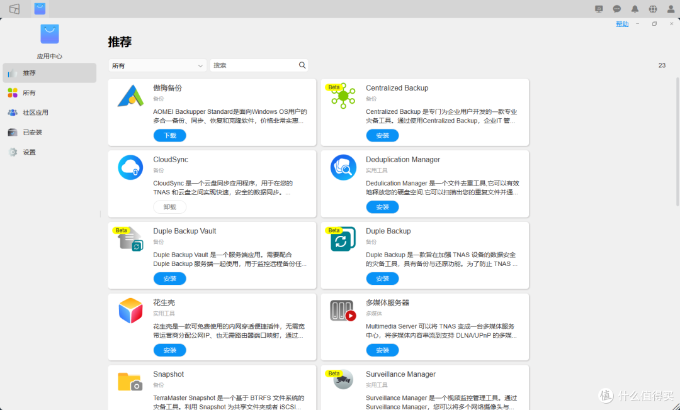Click 安装 button for 花生壳
680x410 pixels.
point(169,350)
